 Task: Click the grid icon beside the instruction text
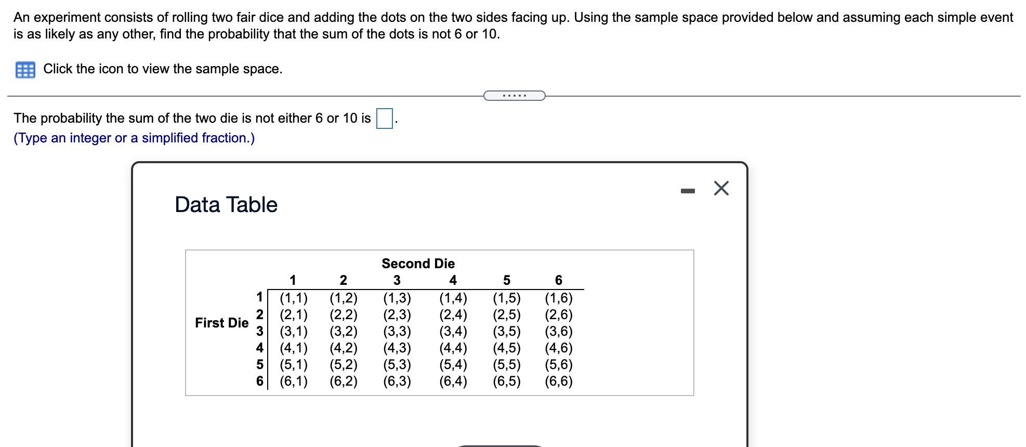point(26,68)
